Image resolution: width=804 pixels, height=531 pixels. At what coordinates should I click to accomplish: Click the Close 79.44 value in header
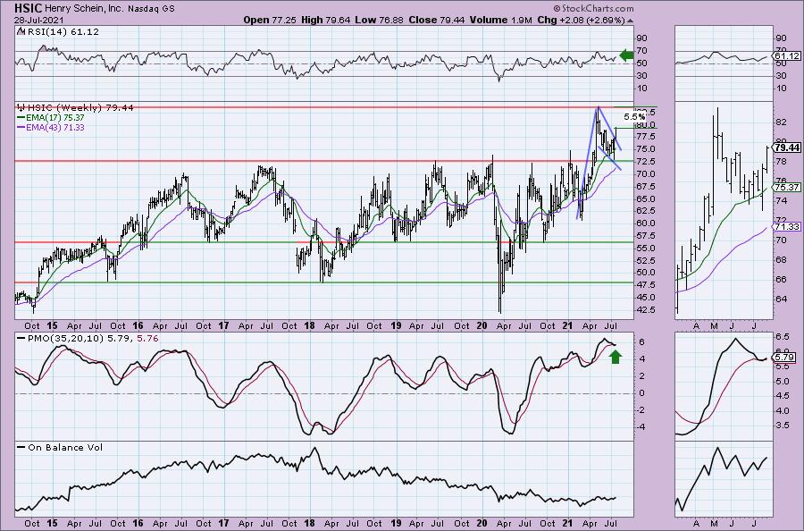click(x=436, y=20)
